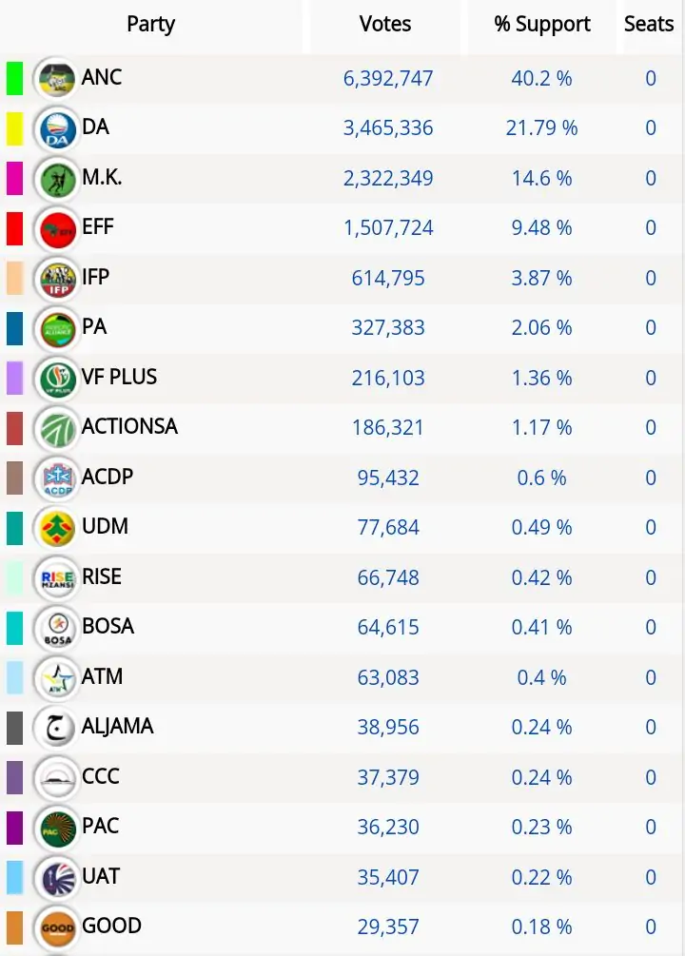This screenshot has height=956, width=685.
Task: Click the VF PLUS party logo
Action: [x=55, y=379]
